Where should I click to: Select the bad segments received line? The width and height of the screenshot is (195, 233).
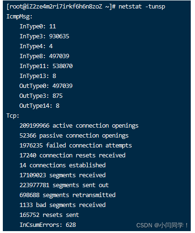[x=62, y=205]
